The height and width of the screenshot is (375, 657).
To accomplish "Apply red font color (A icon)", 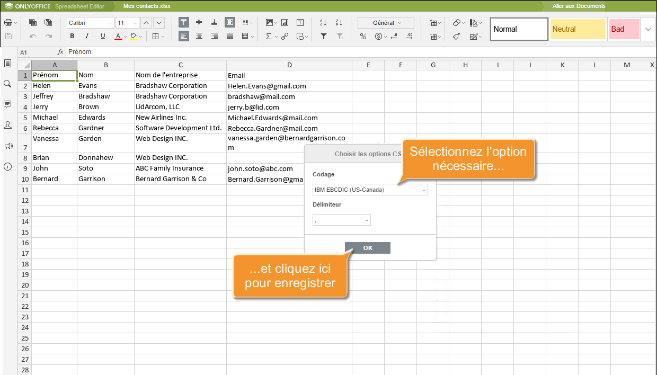I will coord(118,37).
